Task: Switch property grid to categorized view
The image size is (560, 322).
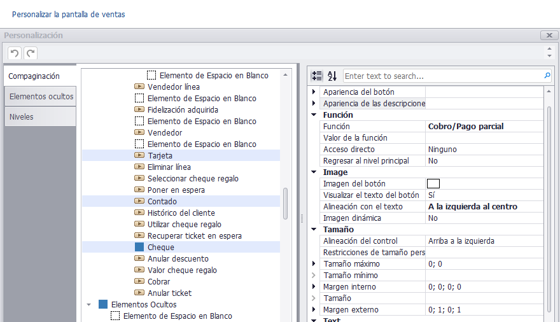Action: click(x=317, y=76)
